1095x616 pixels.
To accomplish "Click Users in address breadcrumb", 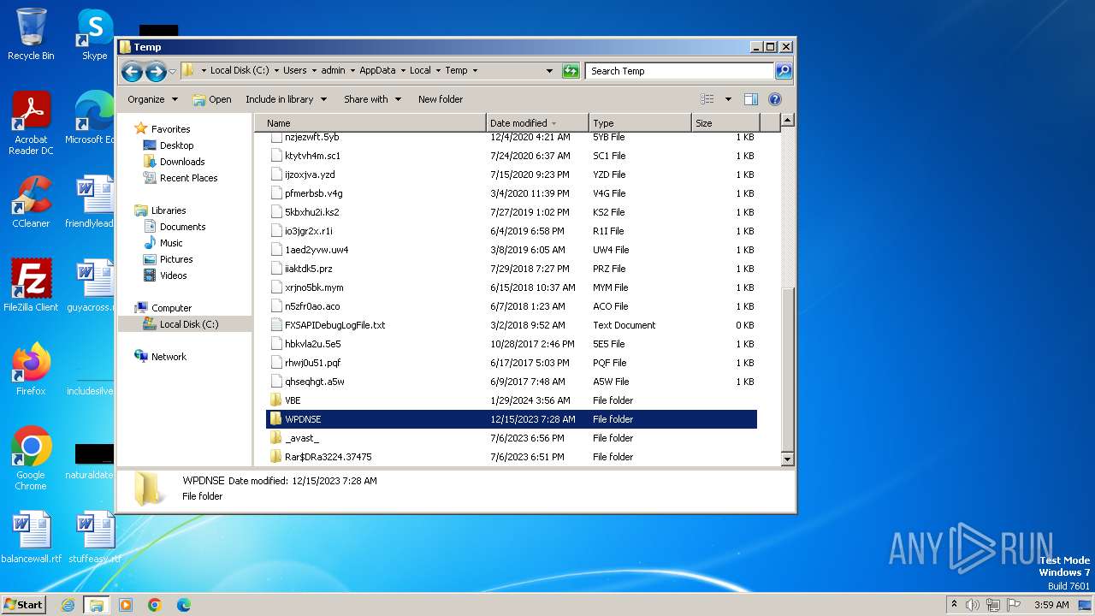I will coord(294,71).
